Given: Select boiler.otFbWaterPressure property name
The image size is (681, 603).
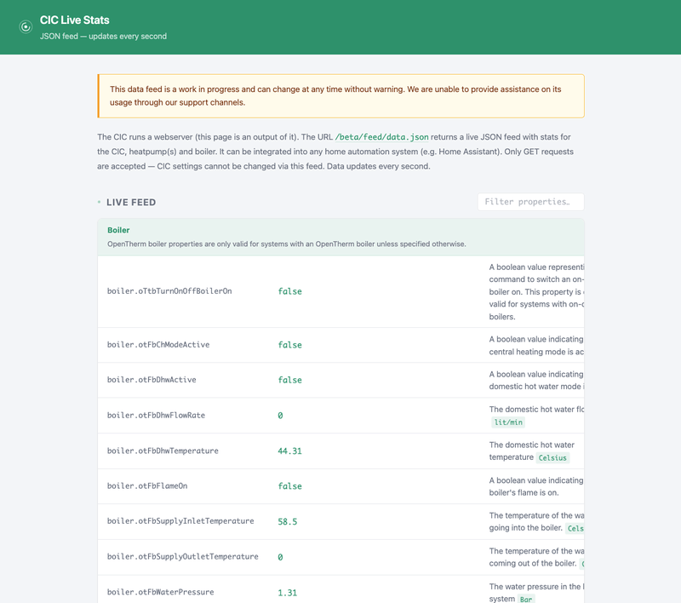Looking at the screenshot, I should (160, 592).
